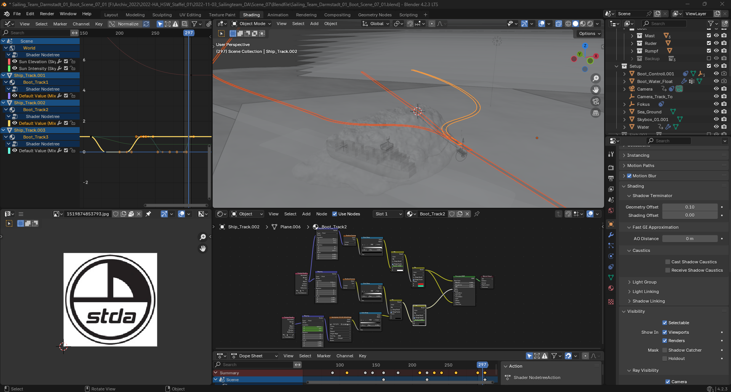731x392 pixels.
Task: Select wireframe viewport shading
Action: (568, 24)
